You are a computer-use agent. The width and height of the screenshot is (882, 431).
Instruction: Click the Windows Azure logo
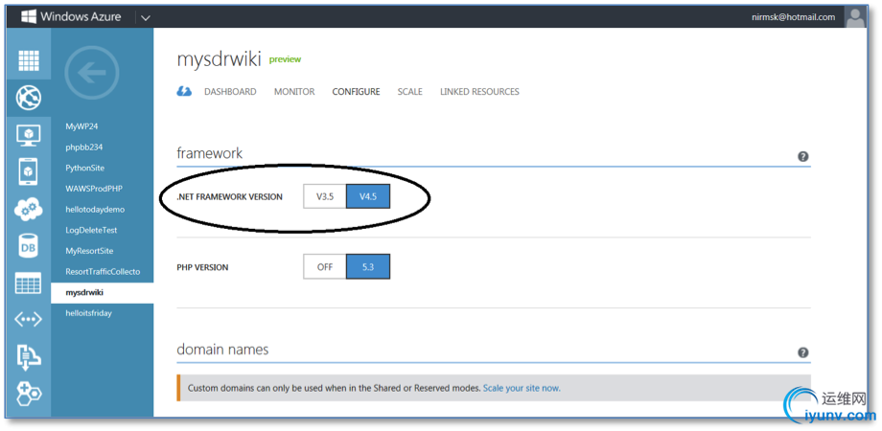tap(72, 17)
